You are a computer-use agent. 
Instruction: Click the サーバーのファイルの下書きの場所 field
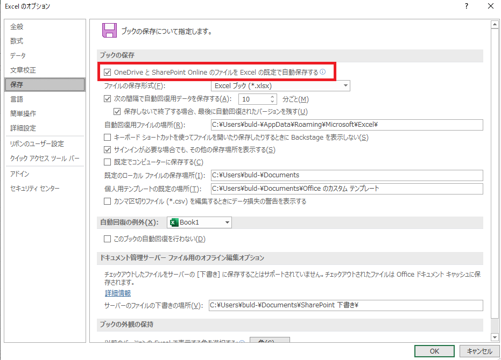345,305
